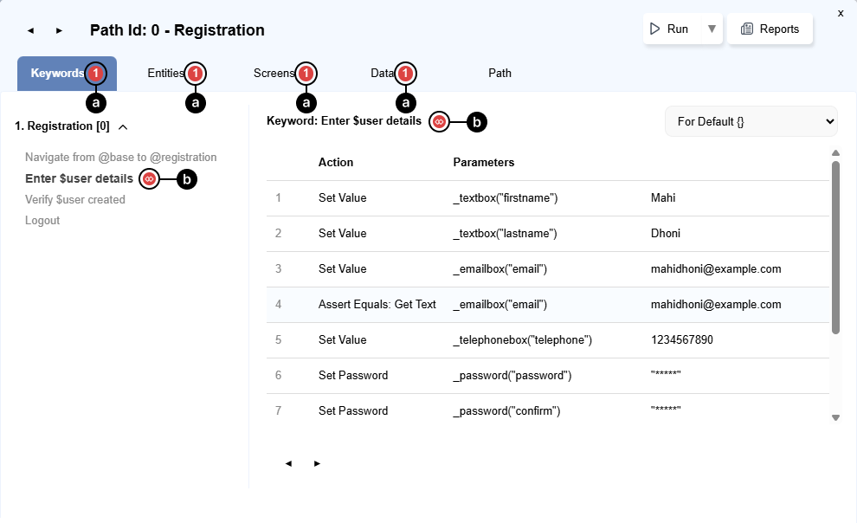Open the 'For Default {}' dropdown

pyautogui.click(x=751, y=122)
